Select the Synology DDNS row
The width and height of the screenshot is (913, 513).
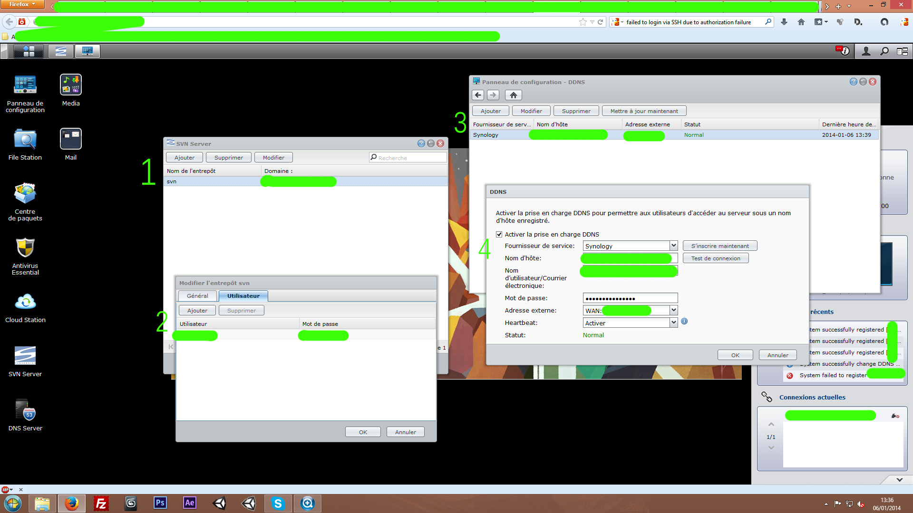[674, 135]
